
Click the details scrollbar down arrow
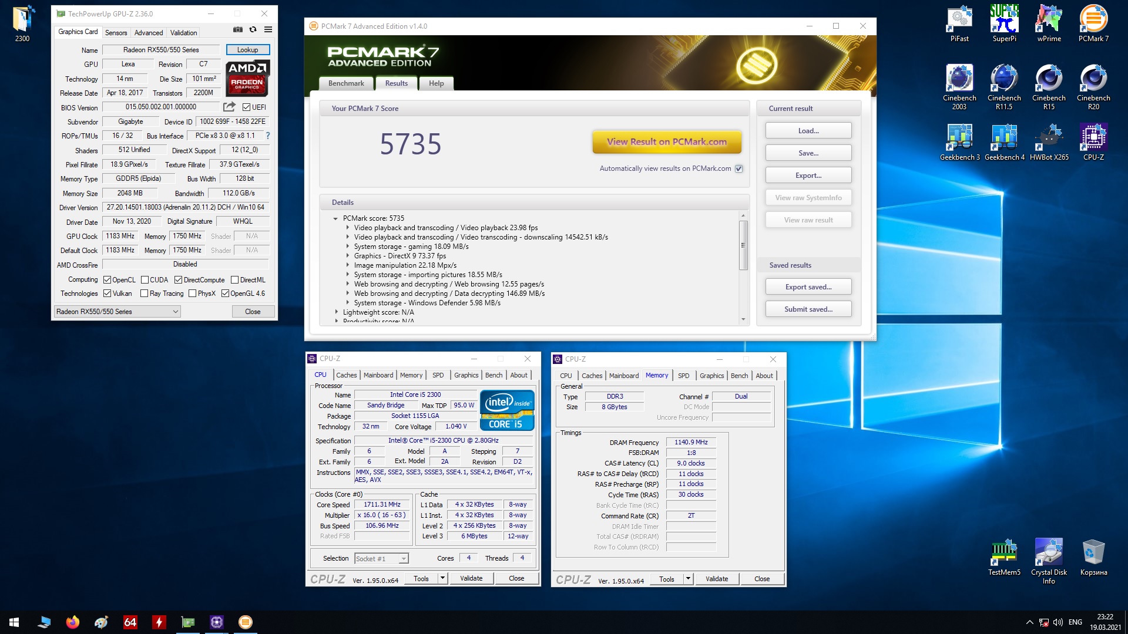click(x=743, y=319)
